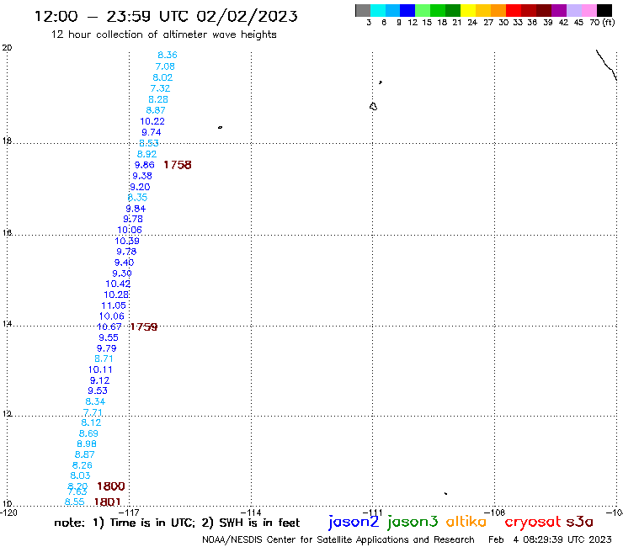Image resolution: width=623 pixels, height=547 pixels.
Task: Select the 10.11 wave height value
Action: pyautogui.click(x=100, y=369)
